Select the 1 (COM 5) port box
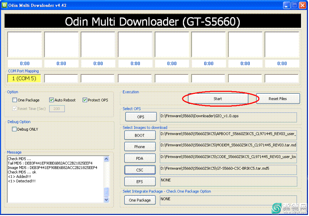Image resolution: width=309 pixels, height=216 pixels. (x=24, y=78)
